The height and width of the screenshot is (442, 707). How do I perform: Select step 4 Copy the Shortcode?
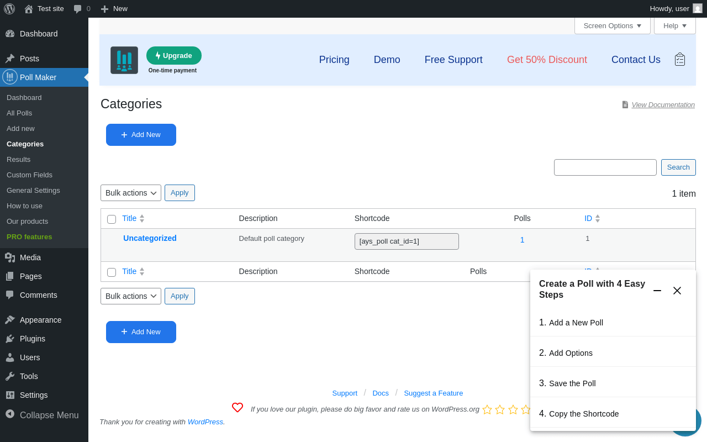tap(613, 413)
